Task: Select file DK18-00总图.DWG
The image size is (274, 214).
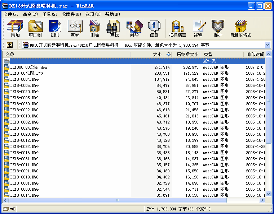Action: [x=26, y=73]
